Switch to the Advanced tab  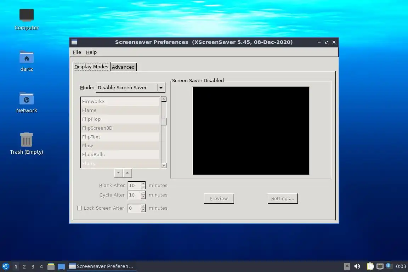[123, 67]
